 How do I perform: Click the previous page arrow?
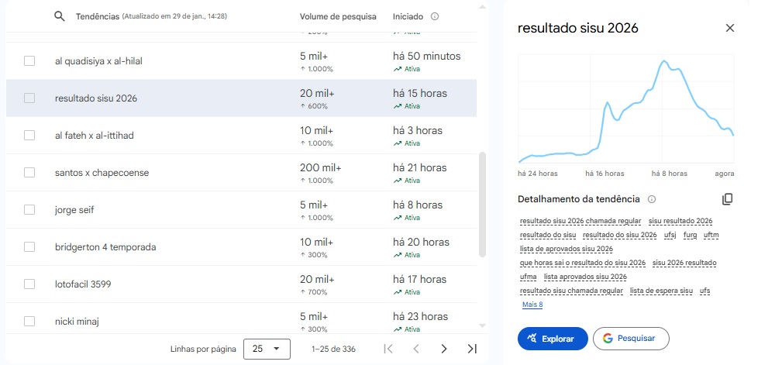pyautogui.click(x=416, y=349)
